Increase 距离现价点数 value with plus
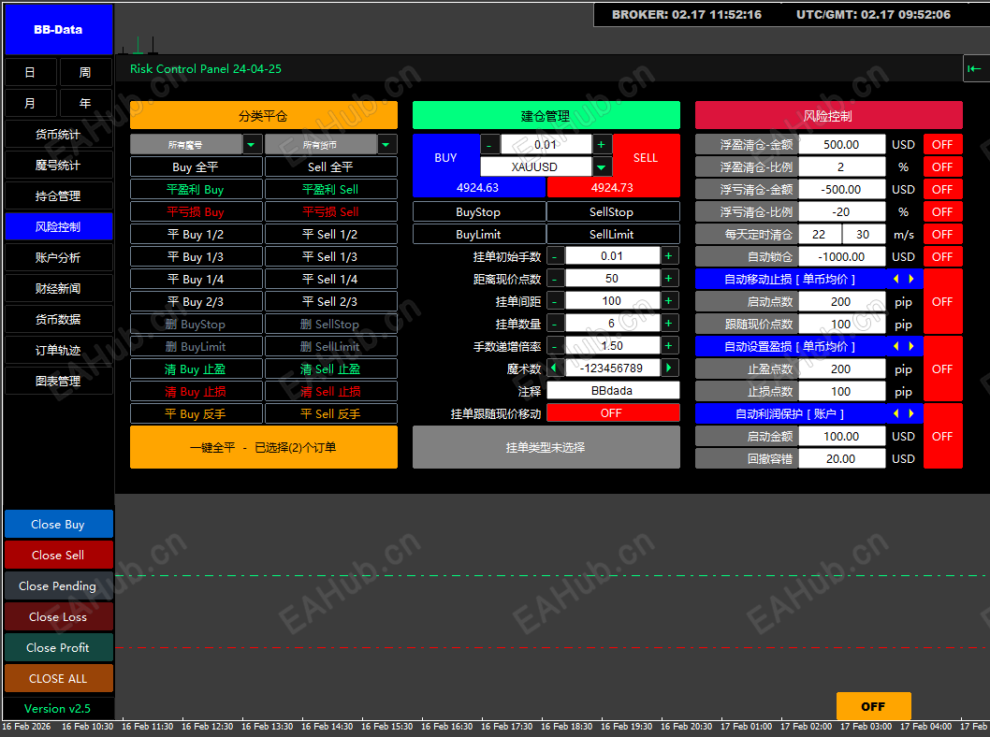 pos(669,279)
